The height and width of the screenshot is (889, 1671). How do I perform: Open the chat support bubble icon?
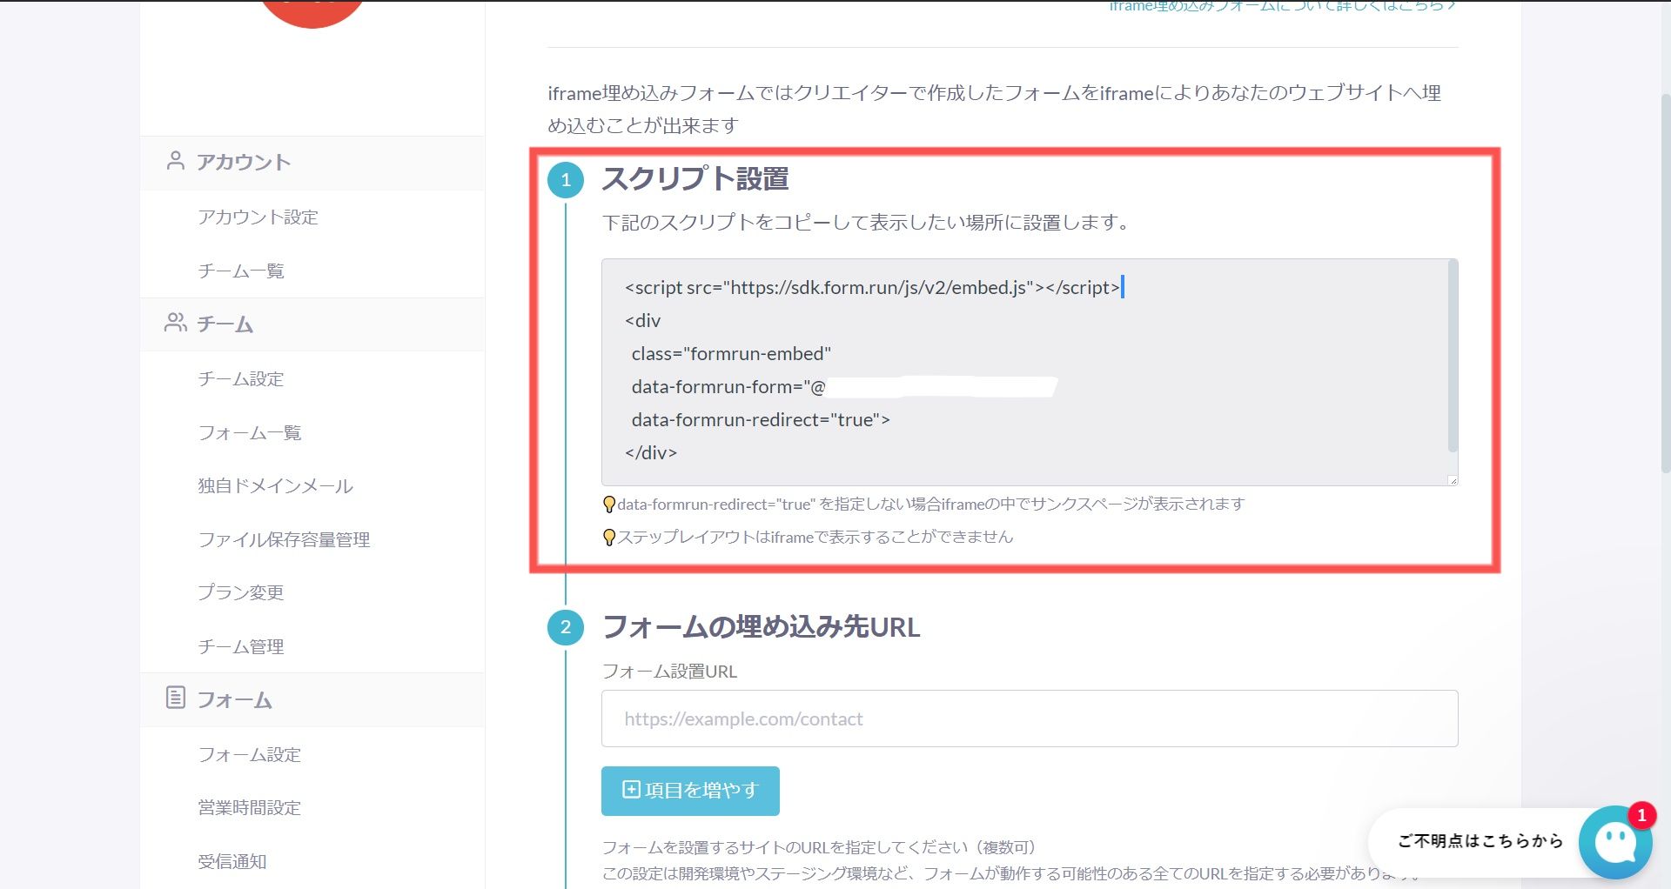pyautogui.click(x=1615, y=842)
